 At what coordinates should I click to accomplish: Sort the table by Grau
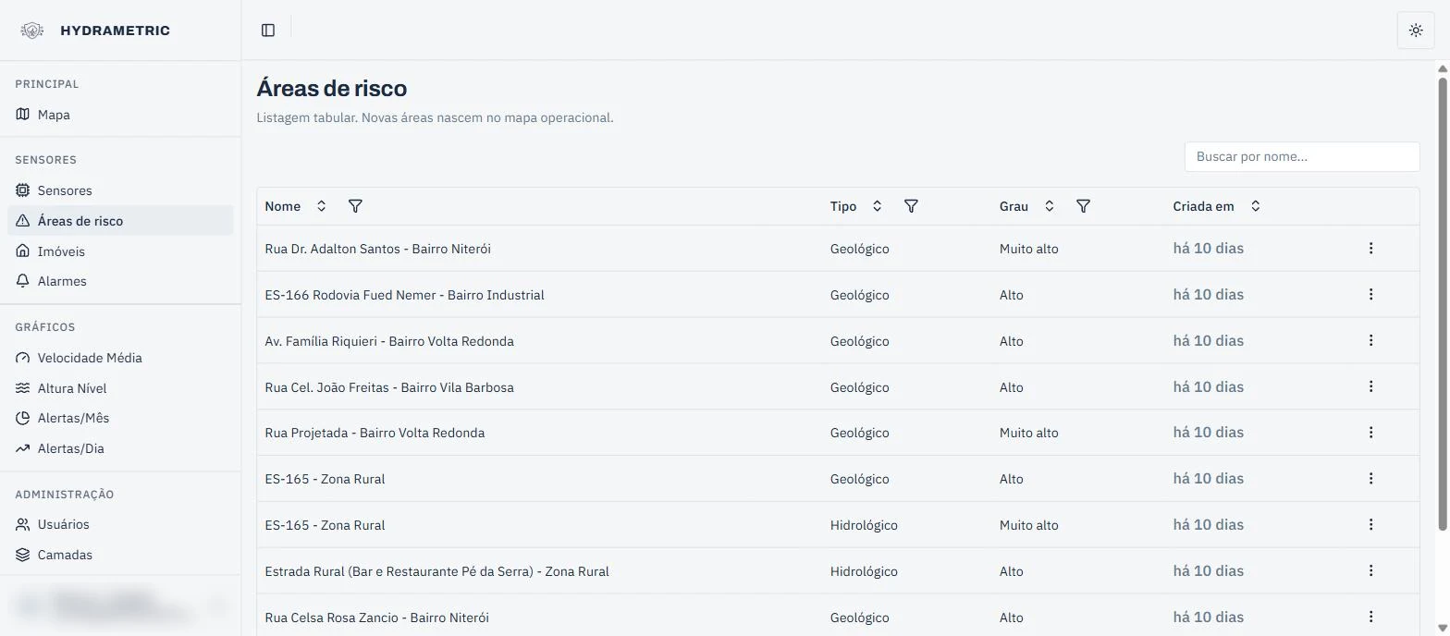point(1049,206)
